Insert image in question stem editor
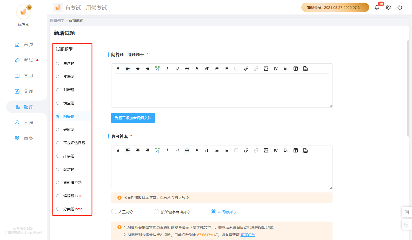This screenshot has height=240, width=412. pos(266,69)
